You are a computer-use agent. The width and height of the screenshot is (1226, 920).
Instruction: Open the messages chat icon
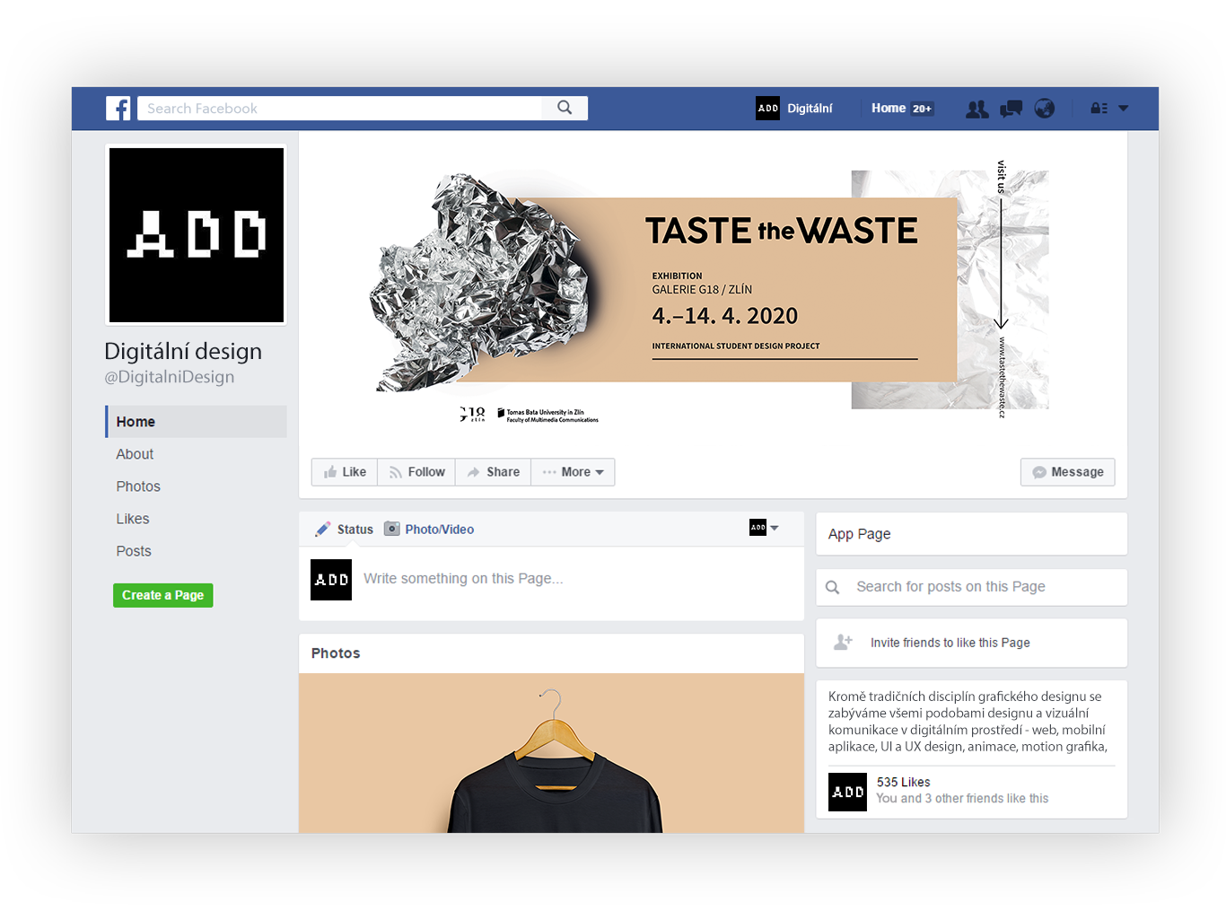click(x=1011, y=109)
